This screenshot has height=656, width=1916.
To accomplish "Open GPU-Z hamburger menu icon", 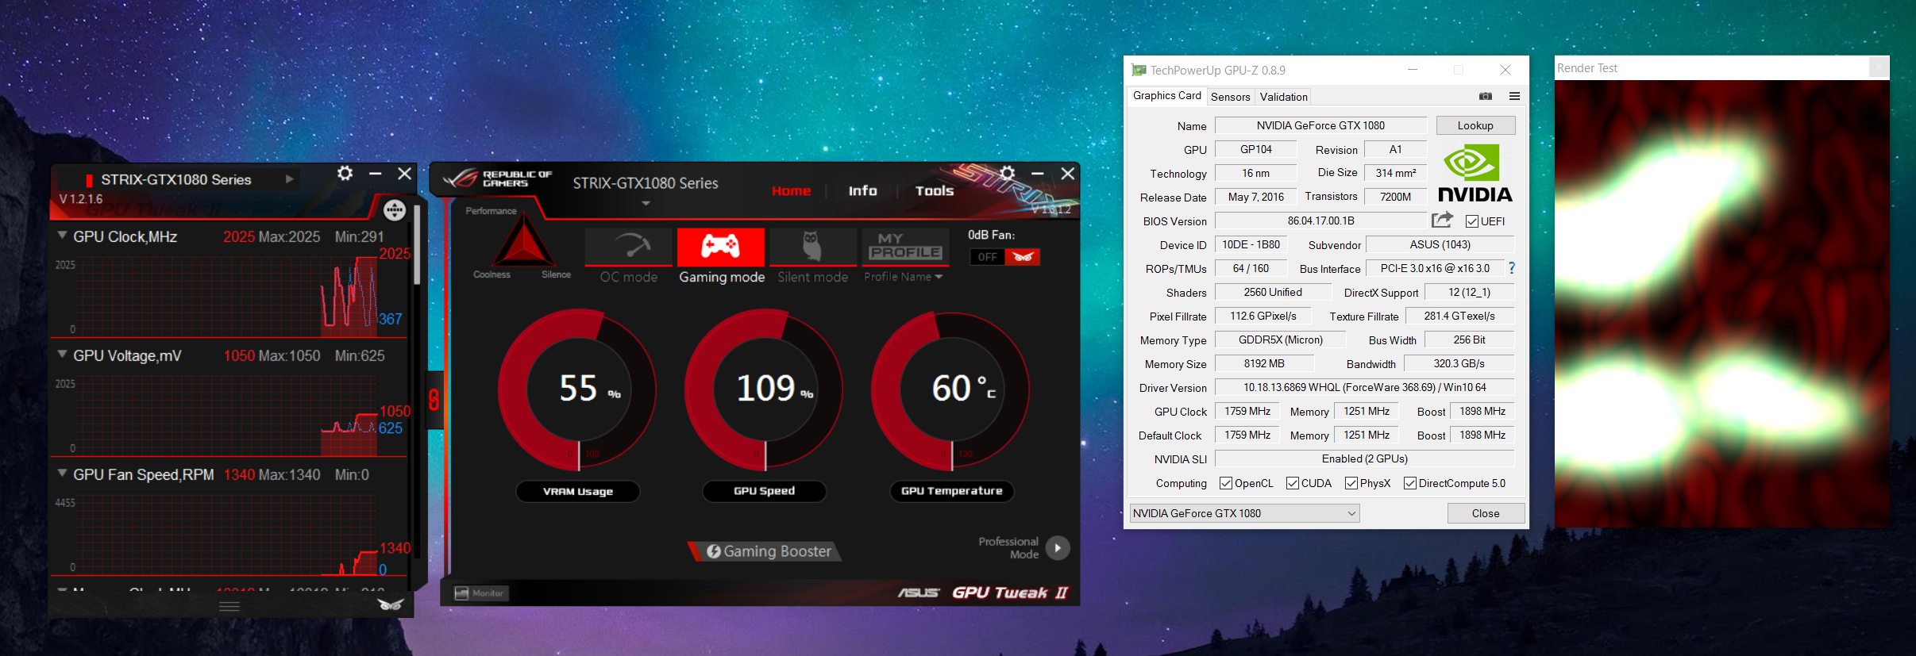I will coord(1514,96).
